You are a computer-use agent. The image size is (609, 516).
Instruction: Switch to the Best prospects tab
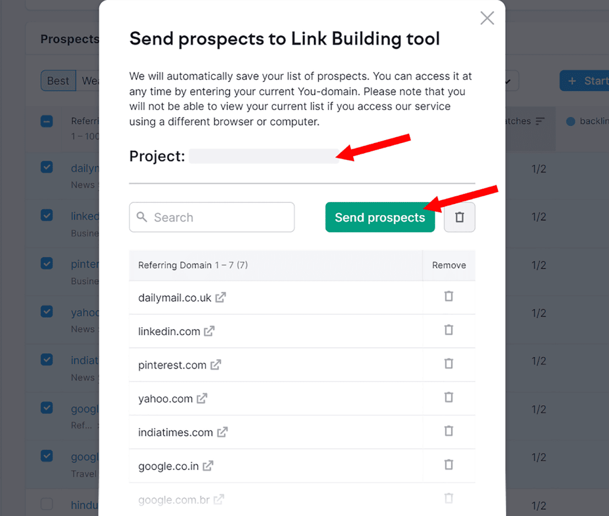point(58,80)
